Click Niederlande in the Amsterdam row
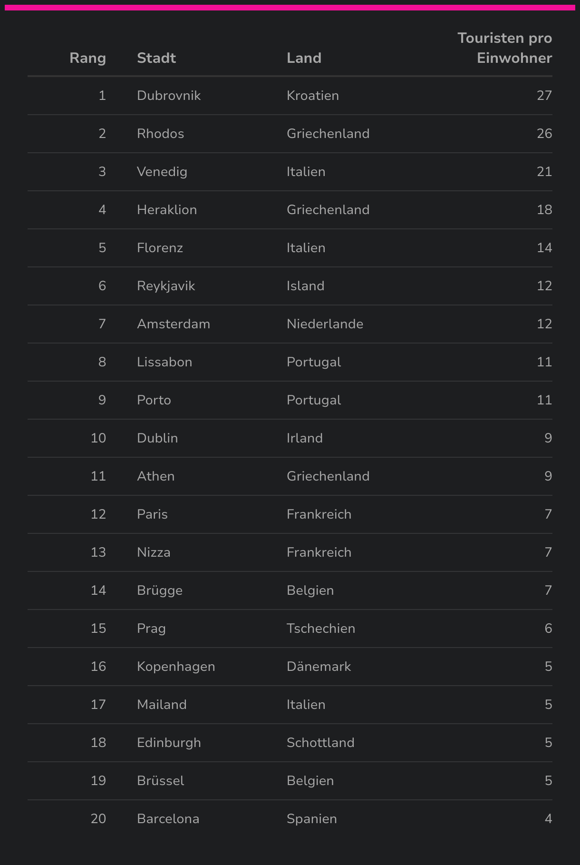Image resolution: width=580 pixels, height=865 pixels. pos(325,324)
